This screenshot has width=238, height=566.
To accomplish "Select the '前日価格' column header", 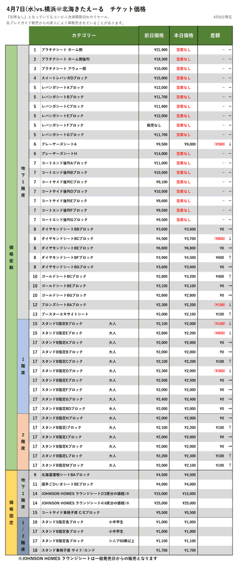I will 153,35.
